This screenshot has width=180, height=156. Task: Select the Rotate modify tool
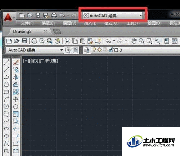click(x=16, y=107)
